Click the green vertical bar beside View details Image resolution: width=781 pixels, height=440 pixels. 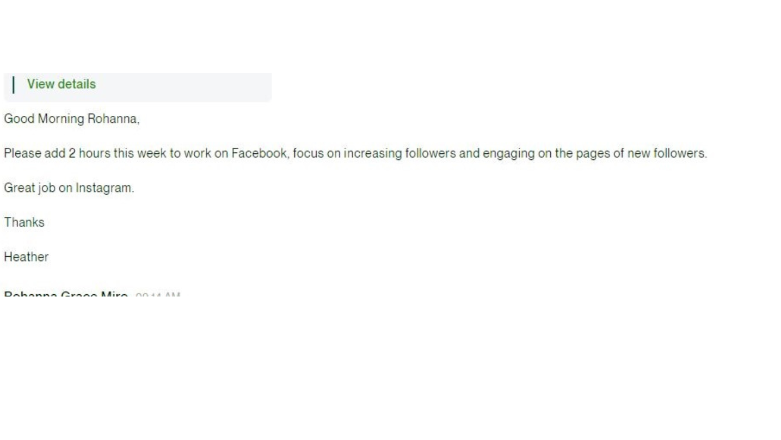pyautogui.click(x=14, y=85)
